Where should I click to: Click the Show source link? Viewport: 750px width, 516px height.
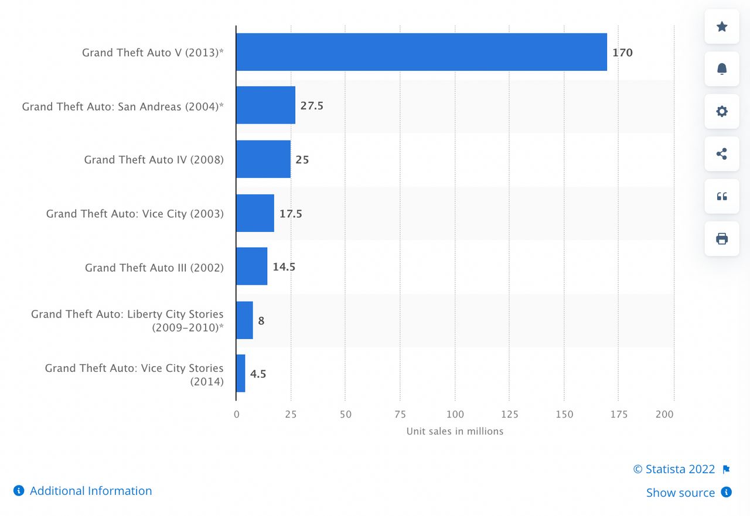click(x=680, y=493)
